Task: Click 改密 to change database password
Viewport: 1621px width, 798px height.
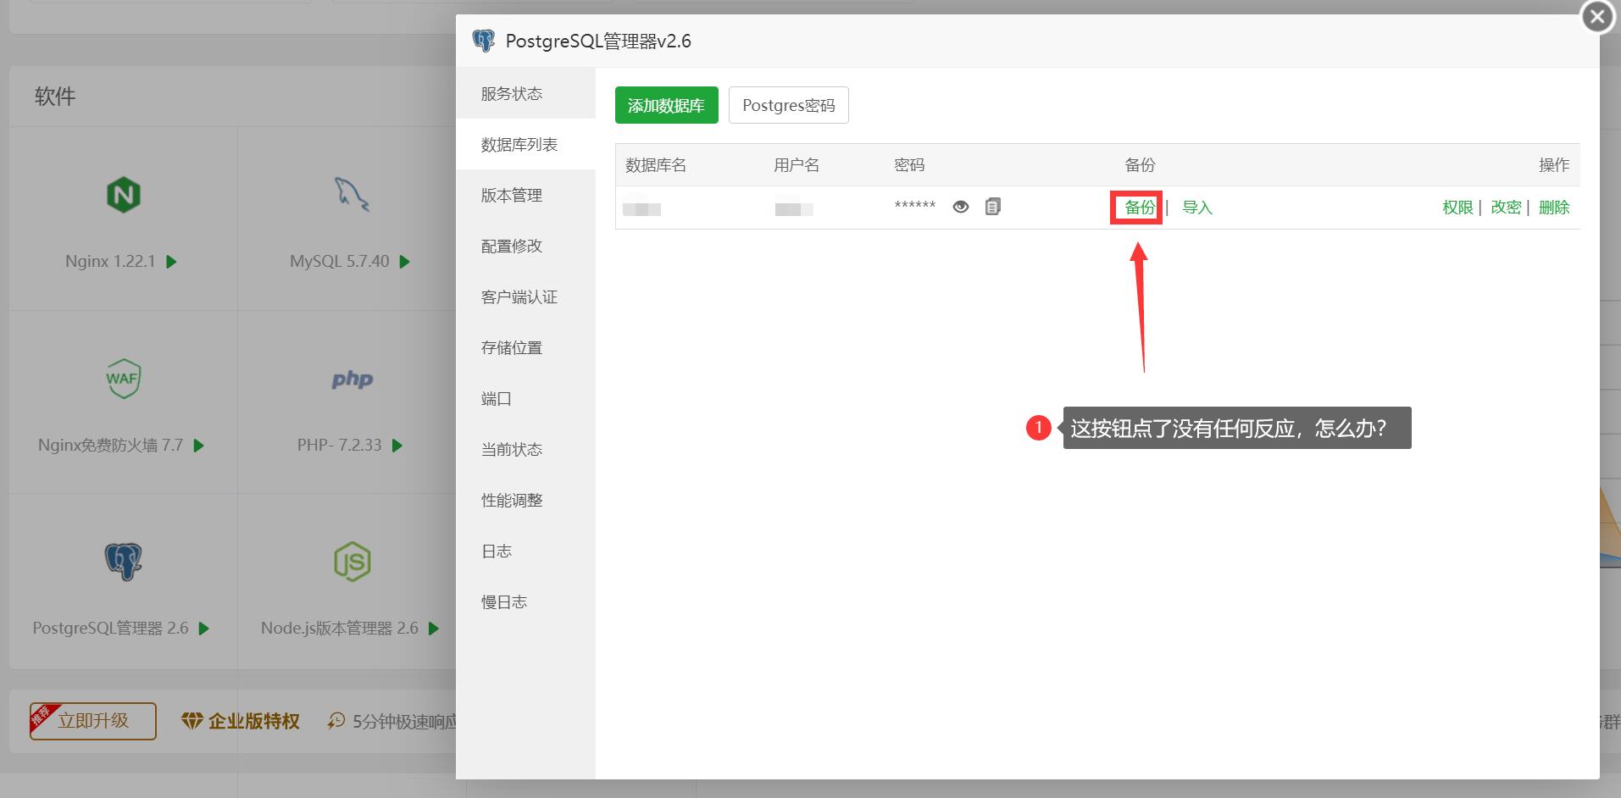Action: (x=1507, y=208)
